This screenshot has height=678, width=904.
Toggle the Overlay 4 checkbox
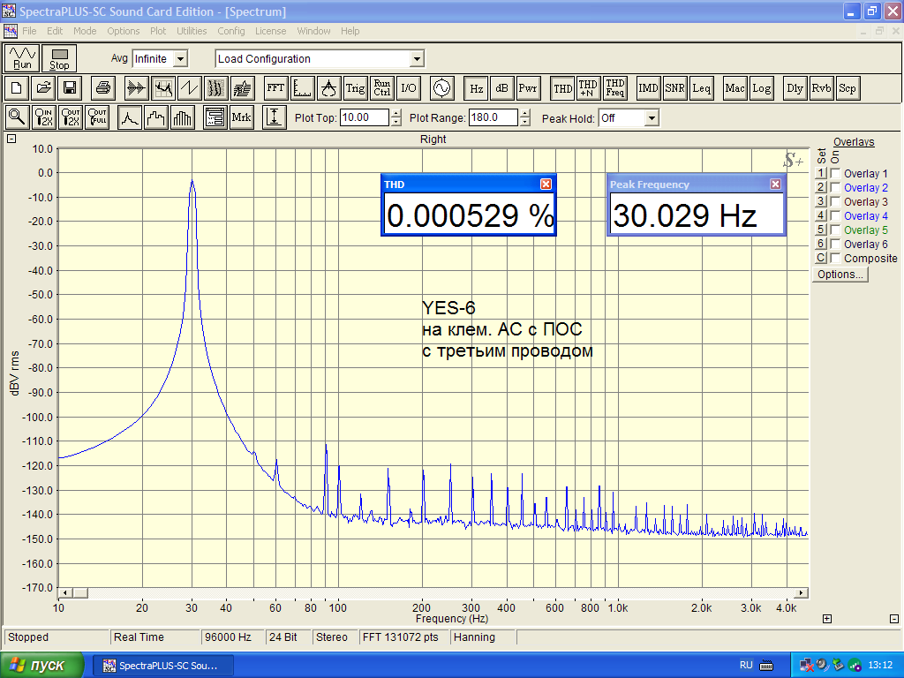coord(835,216)
